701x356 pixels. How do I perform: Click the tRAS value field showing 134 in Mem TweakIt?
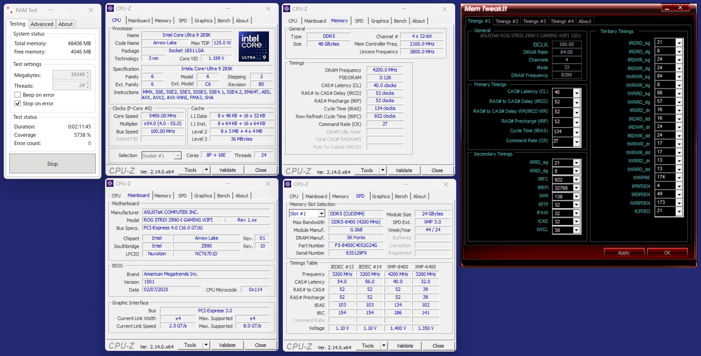(x=563, y=132)
